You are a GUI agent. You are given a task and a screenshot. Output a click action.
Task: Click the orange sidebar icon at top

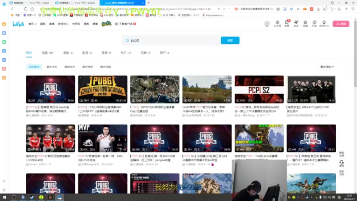4,24
